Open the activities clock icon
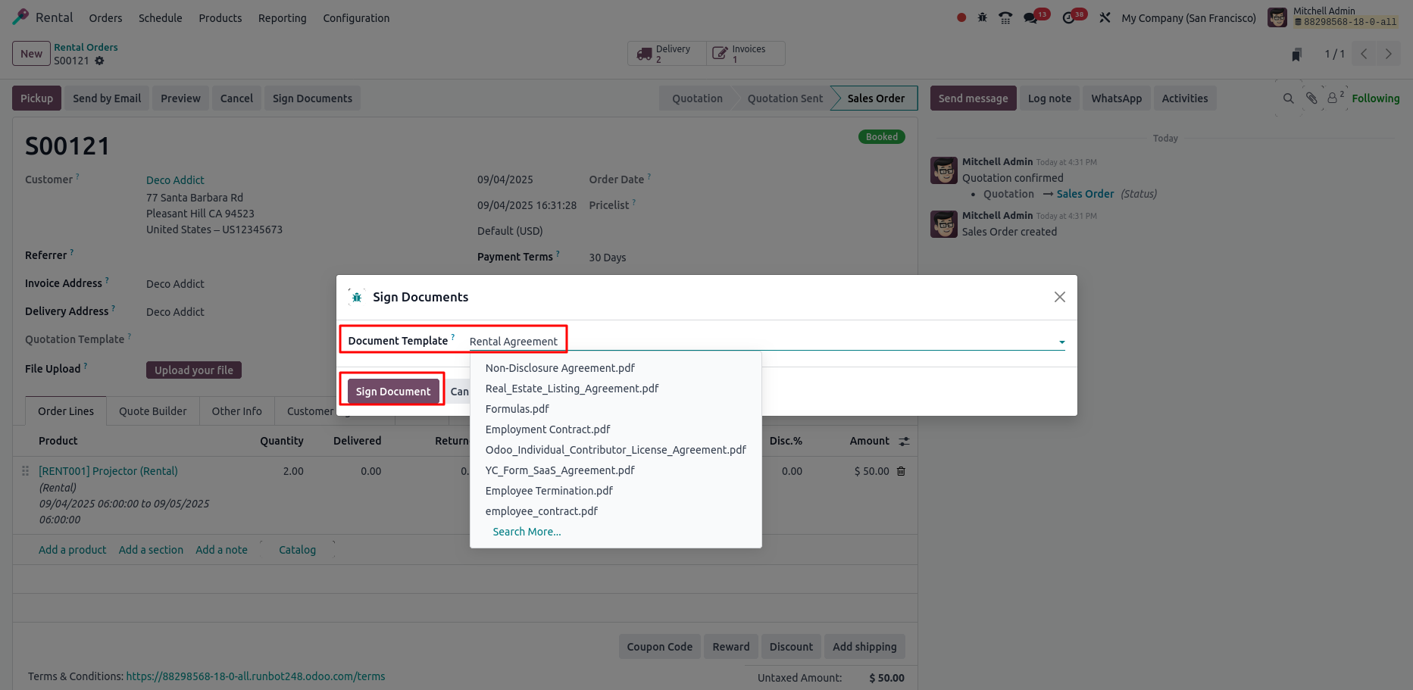 1068,17
